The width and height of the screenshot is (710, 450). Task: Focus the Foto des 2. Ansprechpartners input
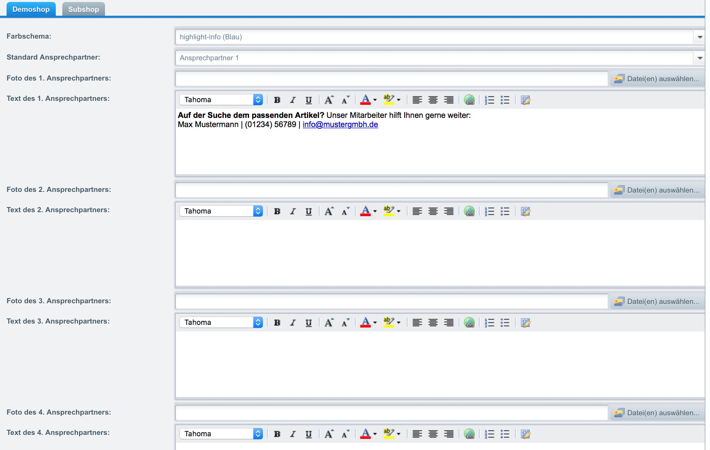(392, 190)
